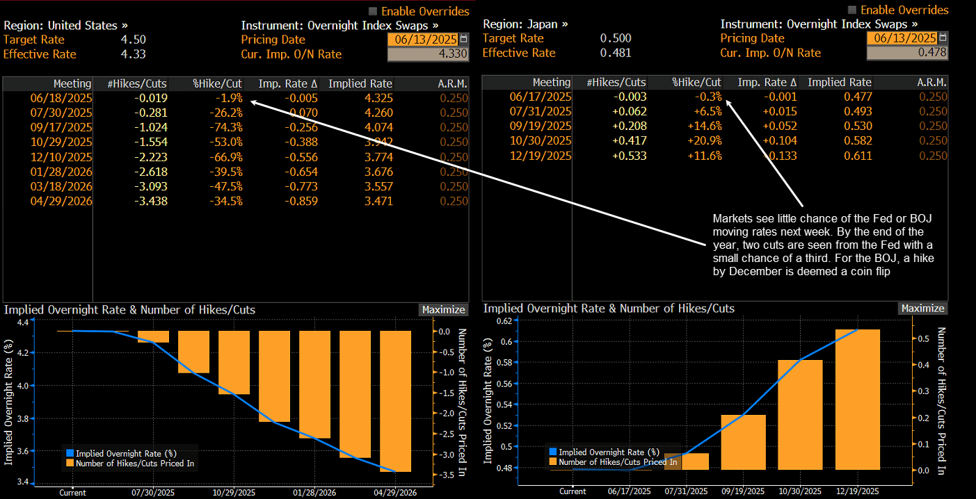This screenshot has height=499, width=976.
Task: Click the Implied Rate column header in US table
Action: coord(360,83)
